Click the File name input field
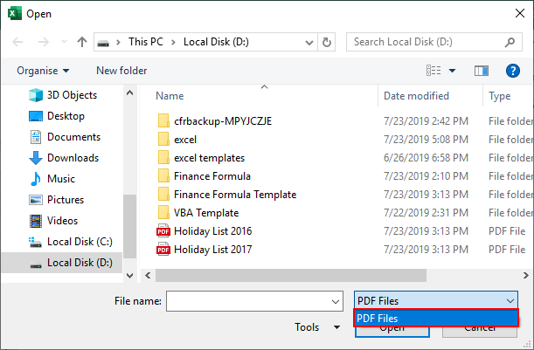 (246, 301)
